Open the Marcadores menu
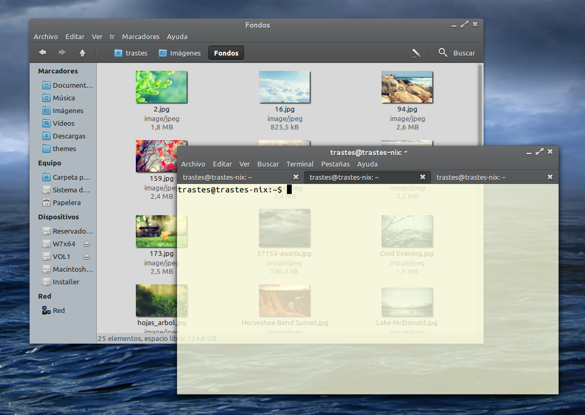The image size is (585, 415). 141,36
